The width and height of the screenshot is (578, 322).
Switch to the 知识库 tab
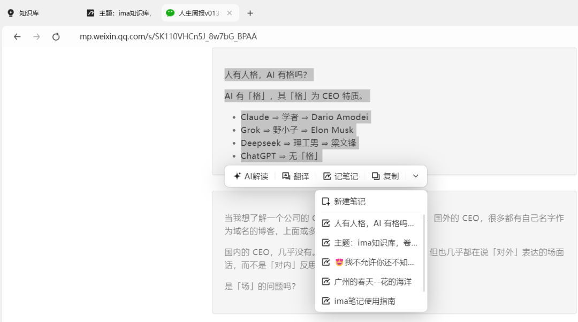pyautogui.click(x=23, y=13)
